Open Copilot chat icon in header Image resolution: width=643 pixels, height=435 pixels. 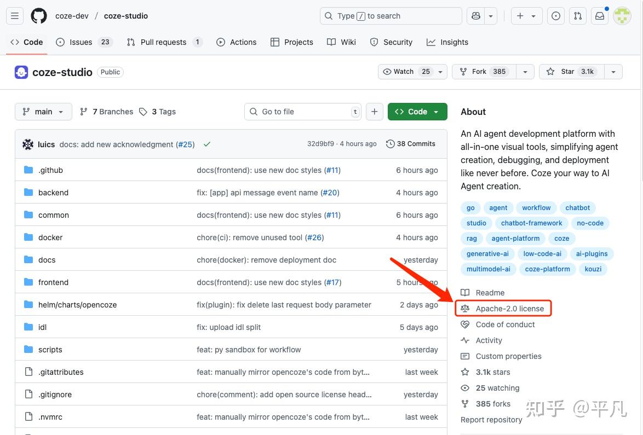point(476,16)
